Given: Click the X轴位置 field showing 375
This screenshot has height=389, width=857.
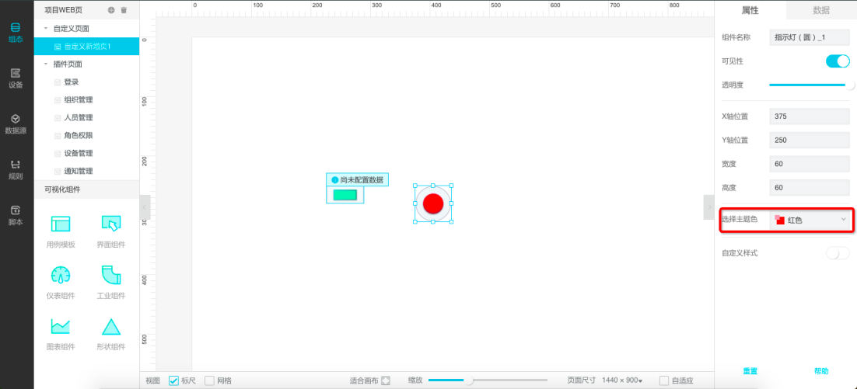Looking at the screenshot, I should pyautogui.click(x=810, y=116).
